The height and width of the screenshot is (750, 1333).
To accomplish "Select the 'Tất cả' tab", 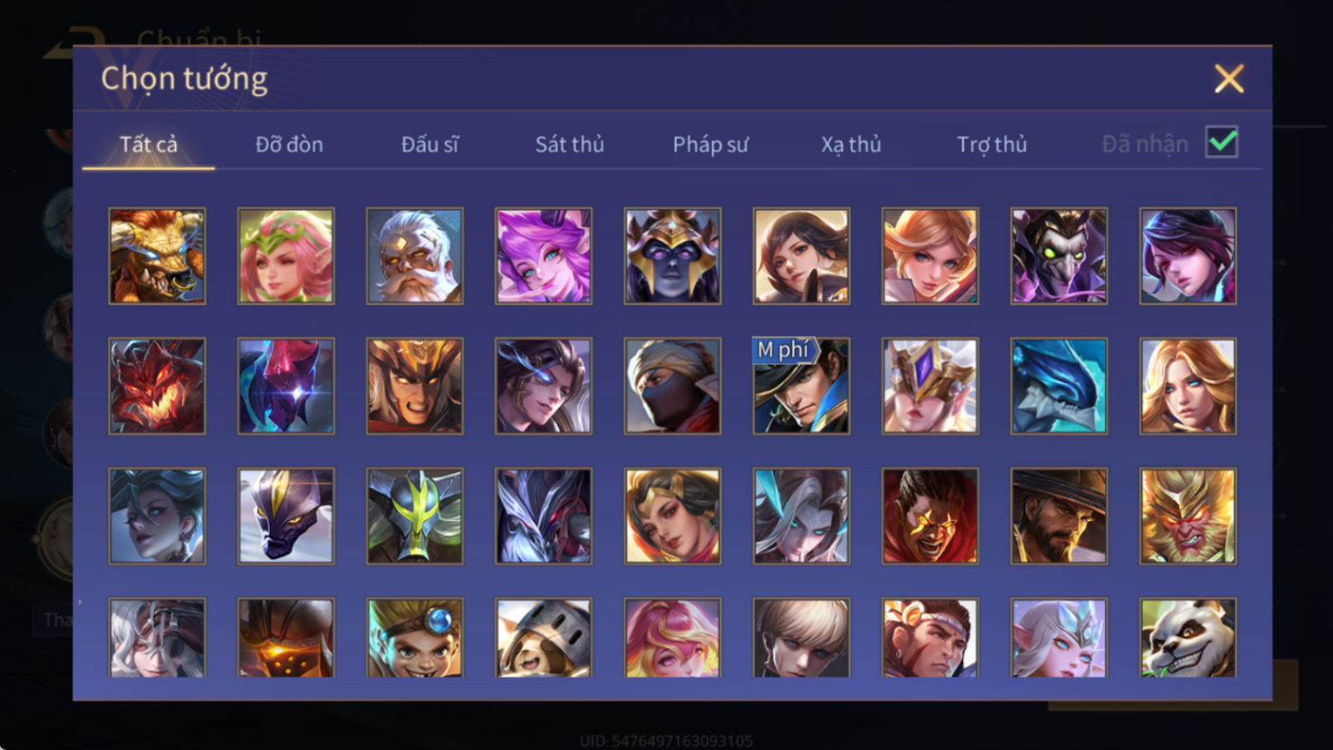I will click(148, 144).
